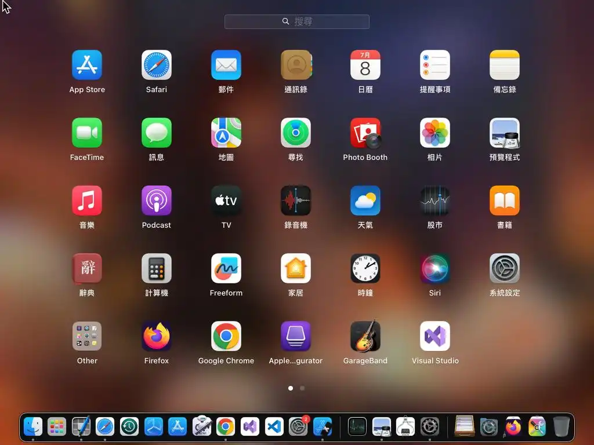Launch Freeform
Viewport: 594px width, 445px height.
(226, 268)
